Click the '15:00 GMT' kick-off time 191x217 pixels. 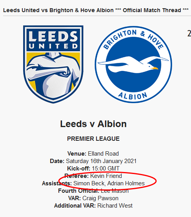coord(106,169)
